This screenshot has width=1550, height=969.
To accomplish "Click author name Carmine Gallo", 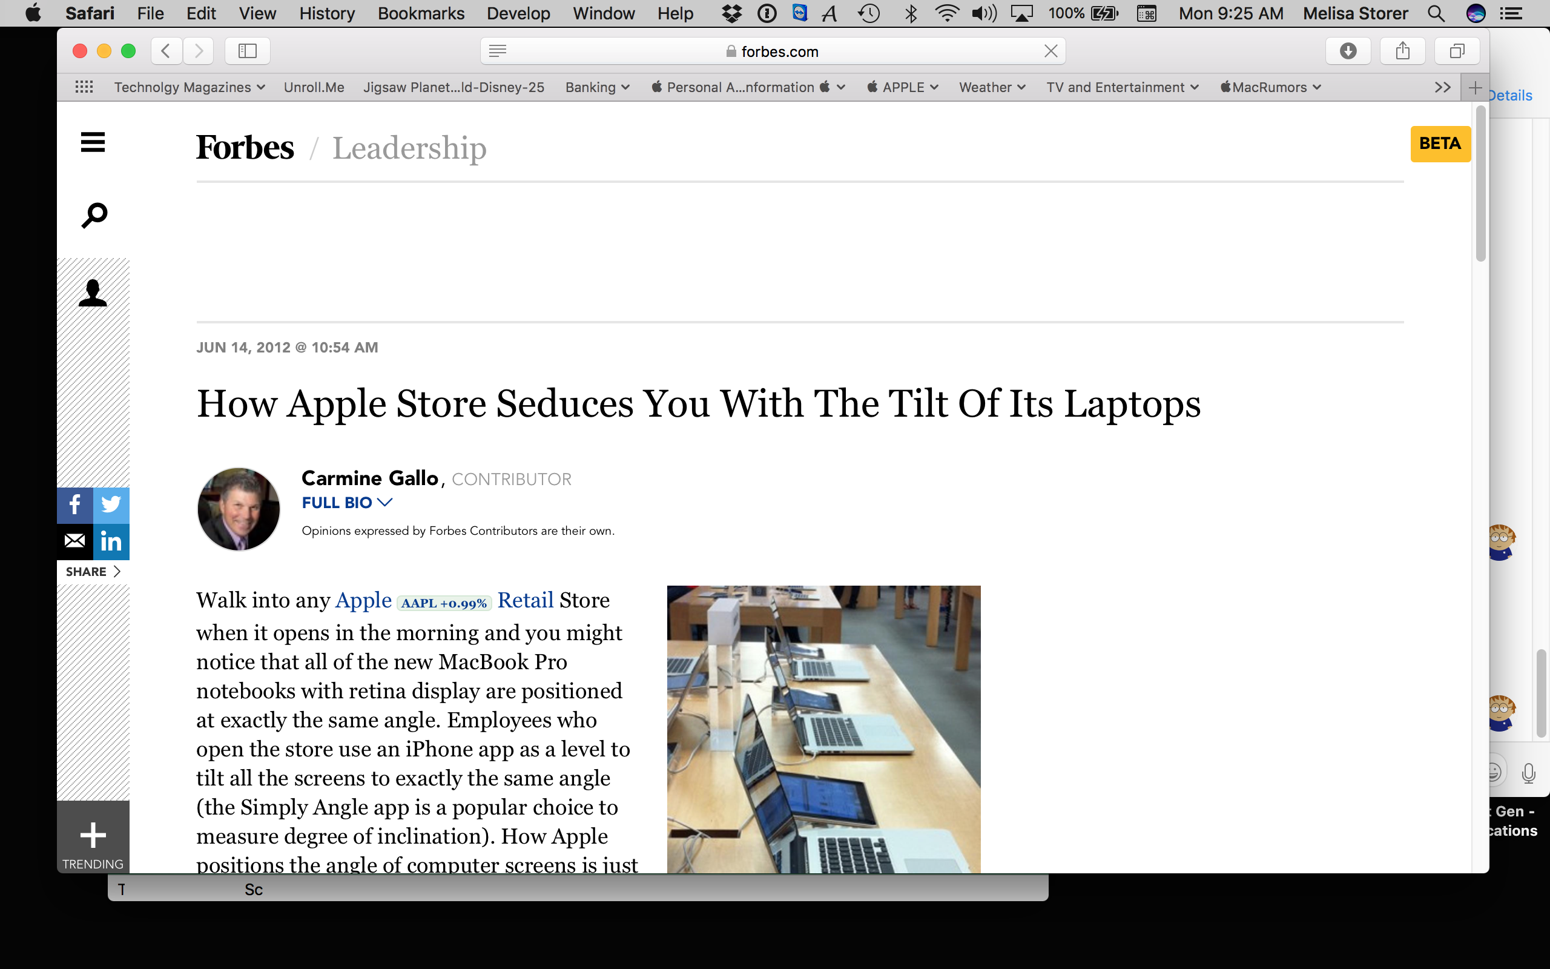I will [369, 478].
